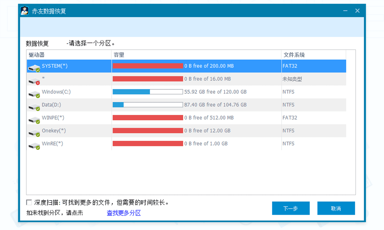
Task: Click the Onekey(*) drive icon
Action: tap(34, 133)
